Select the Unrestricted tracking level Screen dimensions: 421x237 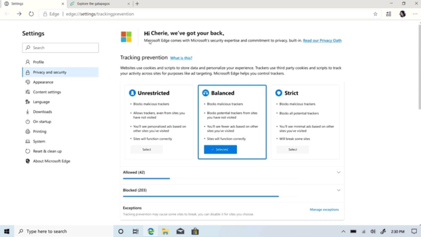click(x=147, y=150)
